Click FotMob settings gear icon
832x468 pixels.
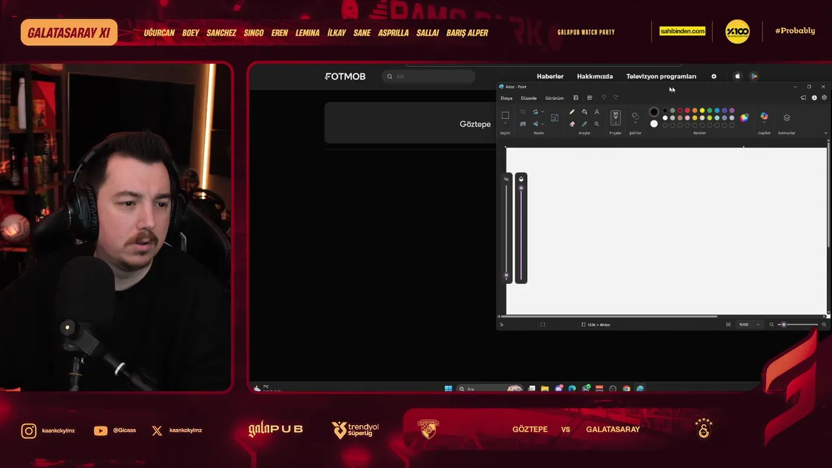pyautogui.click(x=714, y=76)
